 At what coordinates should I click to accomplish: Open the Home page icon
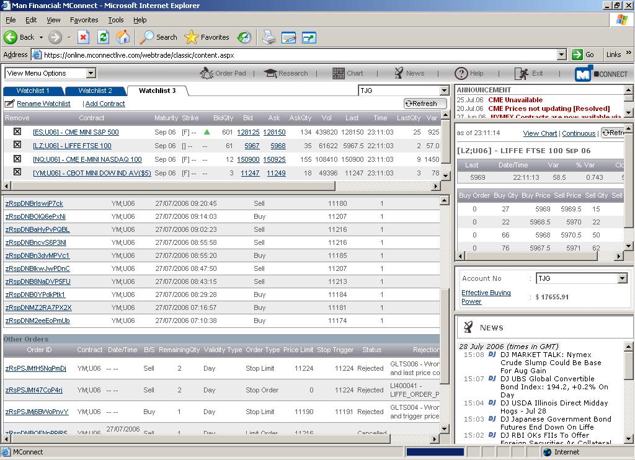coord(123,37)
